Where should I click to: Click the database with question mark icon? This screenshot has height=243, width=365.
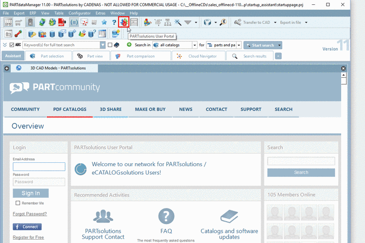point(92,34)
